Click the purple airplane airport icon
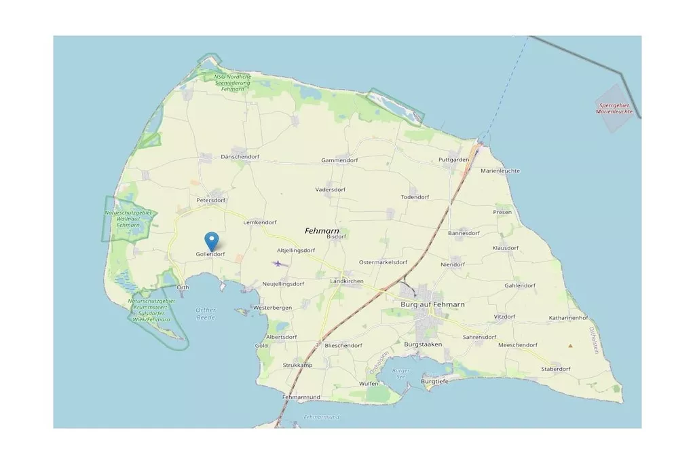Image resolution: width=695 pixels, height=464 pixels. (x=278, y=264)
